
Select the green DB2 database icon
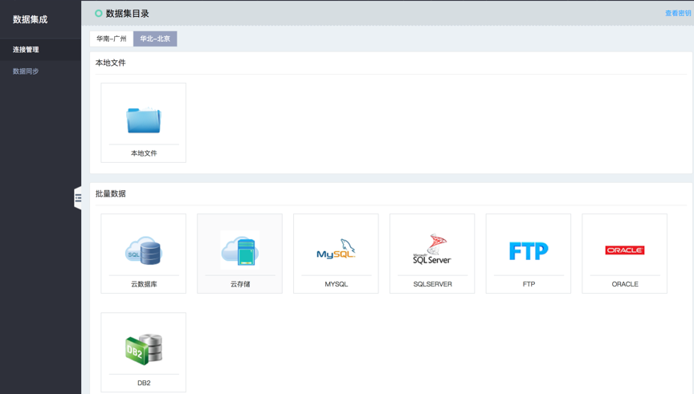point(144,349)
